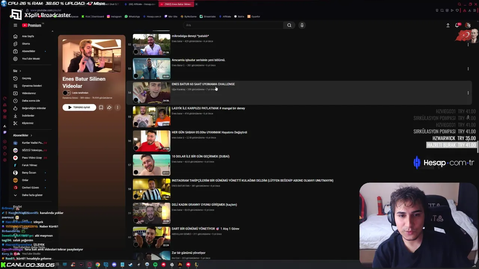Open WhatsApp bookmark
Viewport: 479px width, 269px height.
coord(132,16)
